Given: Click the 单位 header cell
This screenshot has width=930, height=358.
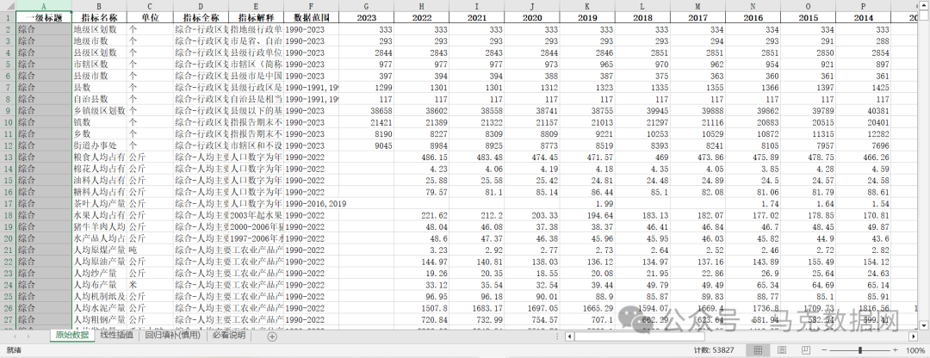Looking at the screenshot, I should 150,18.
